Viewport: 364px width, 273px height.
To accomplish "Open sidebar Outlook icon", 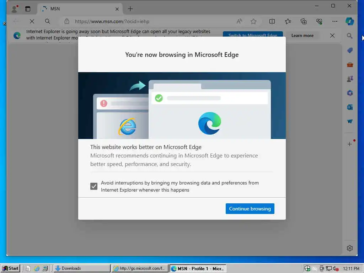I will [x=350, y=107].
